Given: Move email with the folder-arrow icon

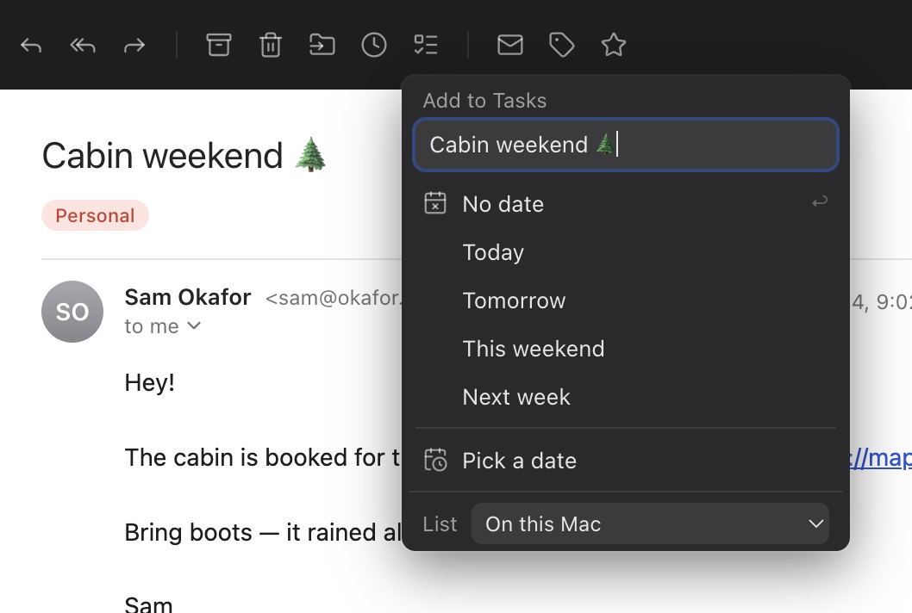Looking at the screenshot, I should point(322,45).
